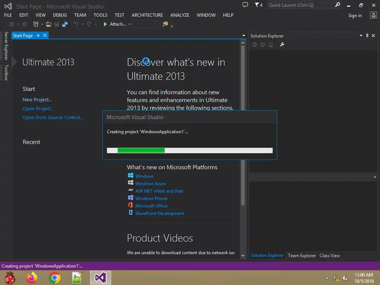
Task: Click the Solution Explorer Properties wrench icon
Action: tap(282, 45)
